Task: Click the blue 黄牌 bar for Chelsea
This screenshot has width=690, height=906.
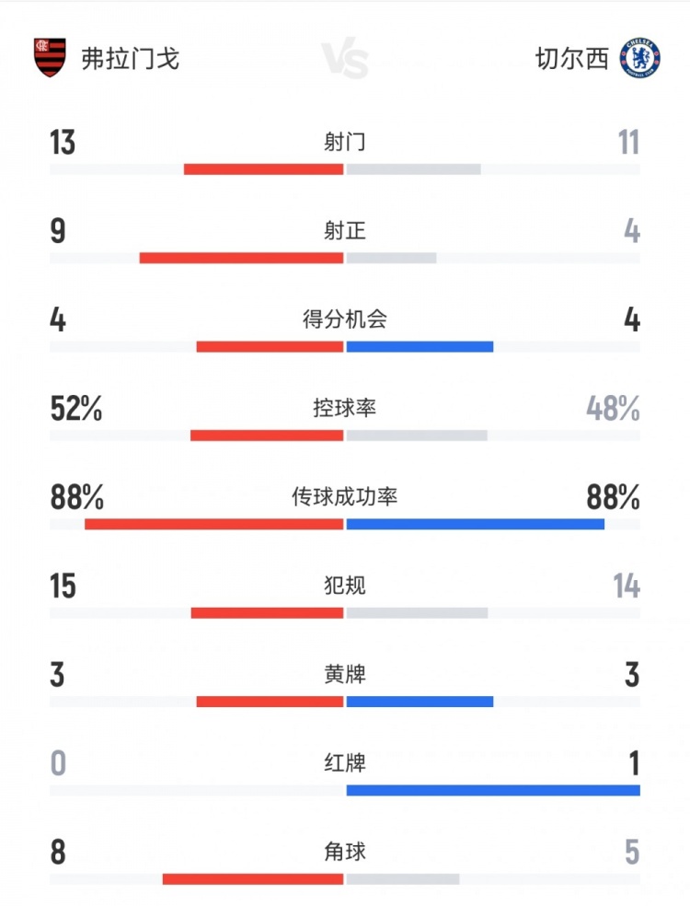Action: pyautogui.click(x=420, y=702)
